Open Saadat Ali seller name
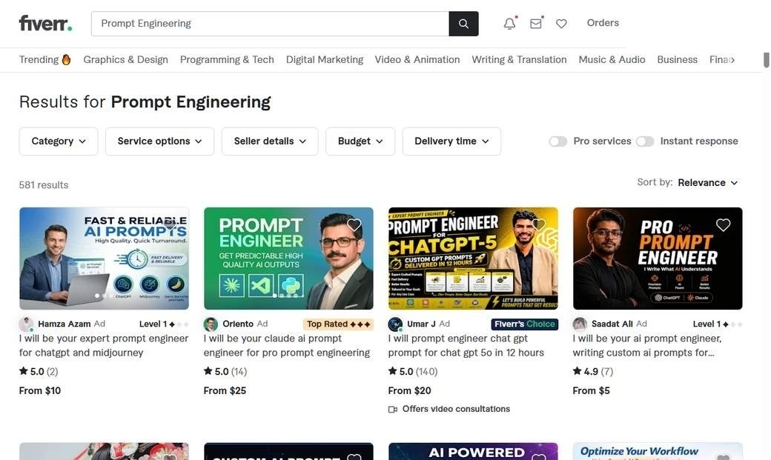This screenshot has height=460, width=771. click(x=612, y=324)
